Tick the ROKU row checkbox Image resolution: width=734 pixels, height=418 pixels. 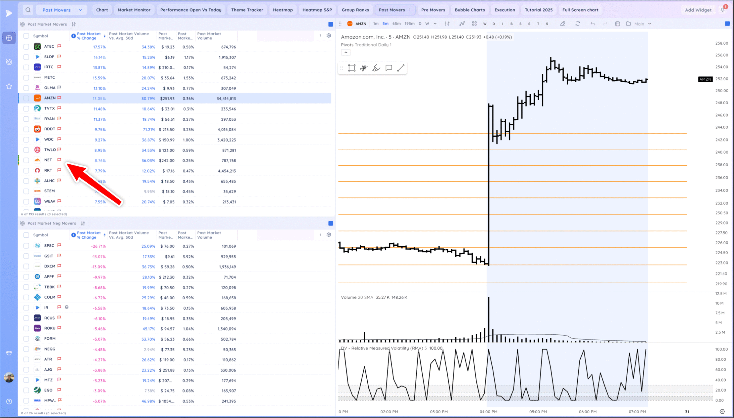click(x=26, y=329)
